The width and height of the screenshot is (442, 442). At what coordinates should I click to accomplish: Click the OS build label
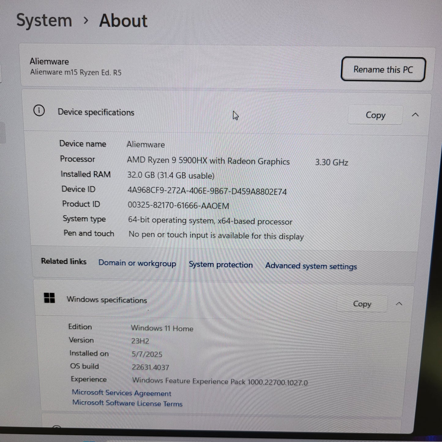click(x=84, y=366)
